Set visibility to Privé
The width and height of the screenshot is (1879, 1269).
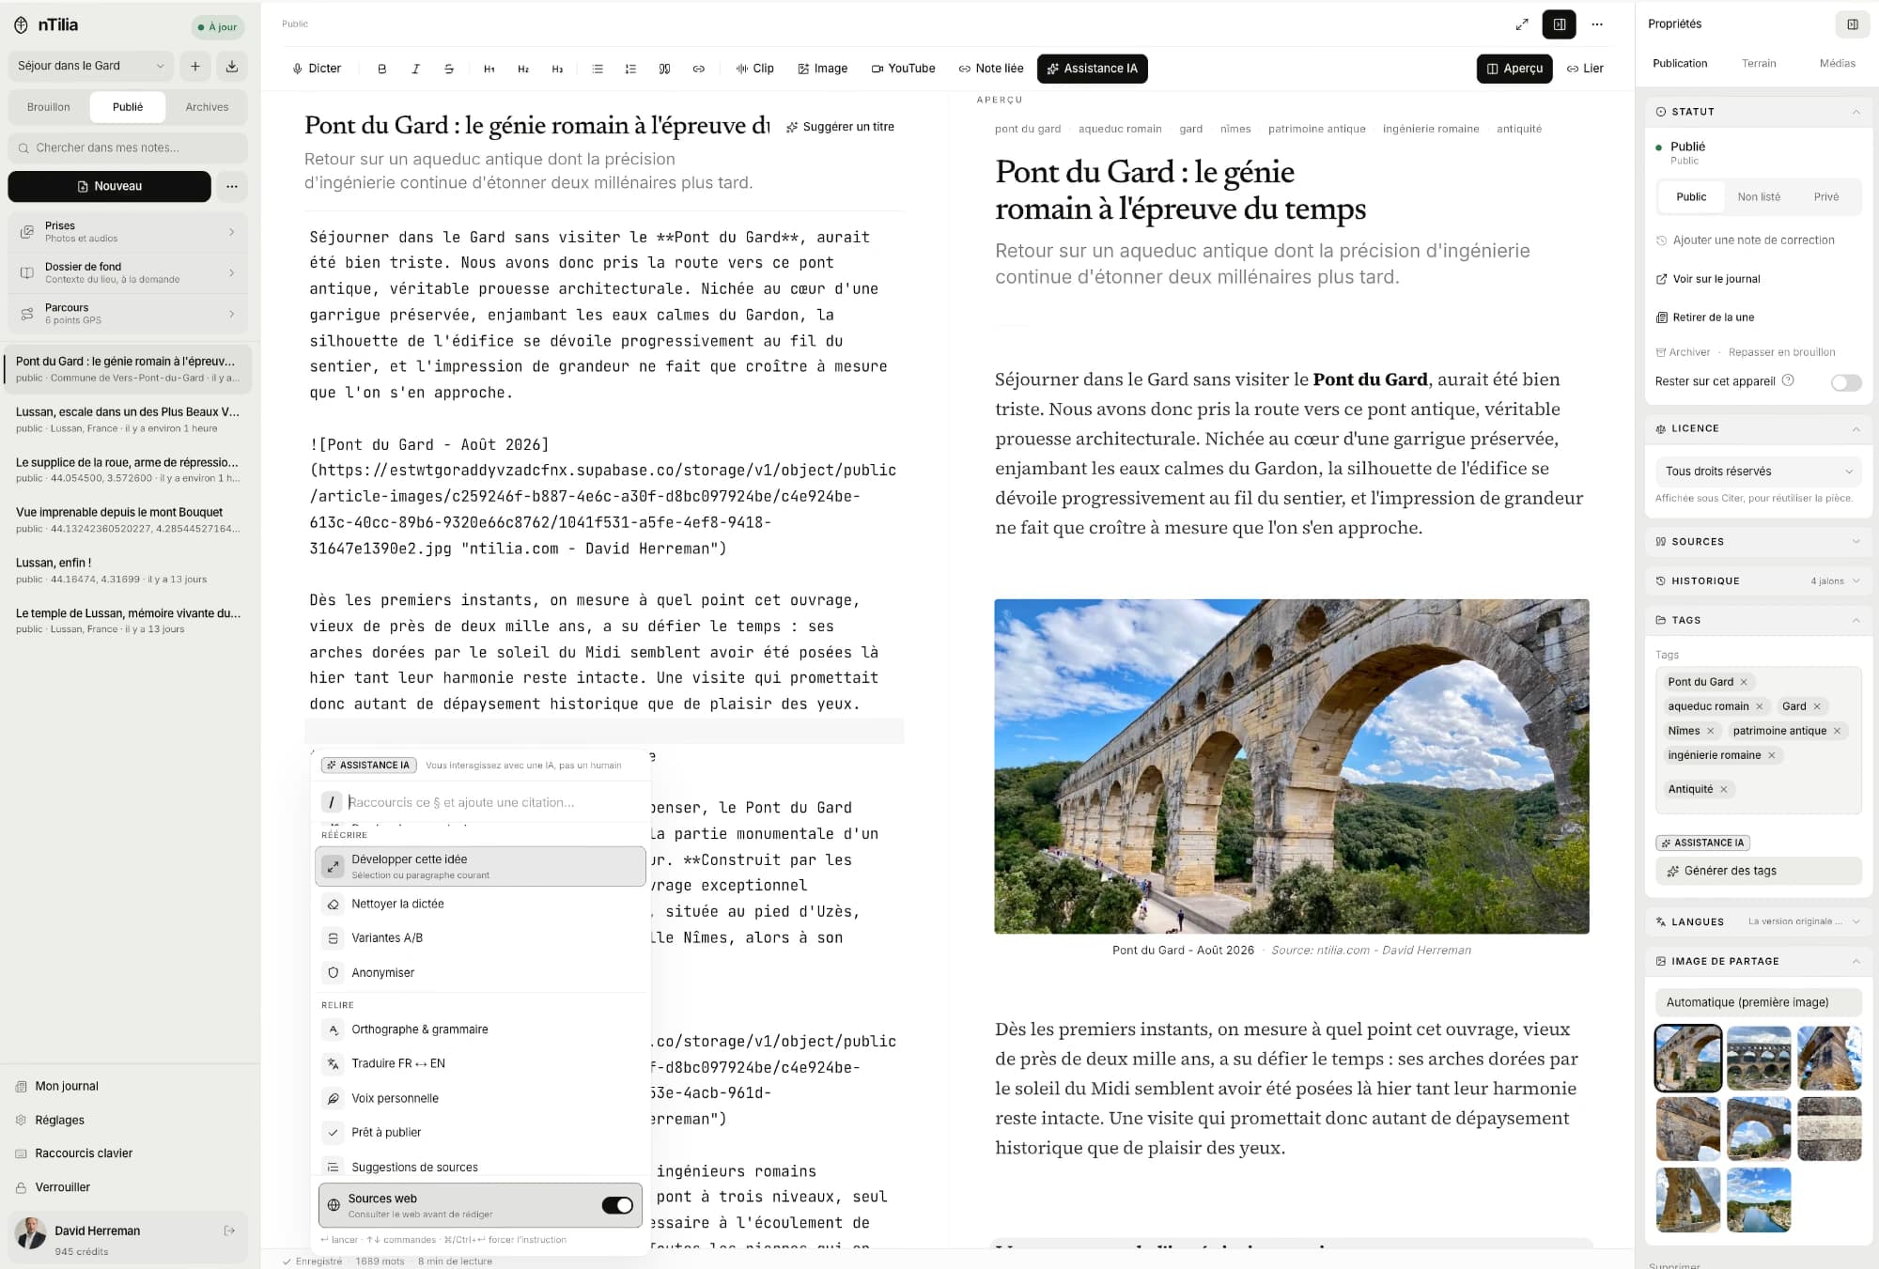1826,196
